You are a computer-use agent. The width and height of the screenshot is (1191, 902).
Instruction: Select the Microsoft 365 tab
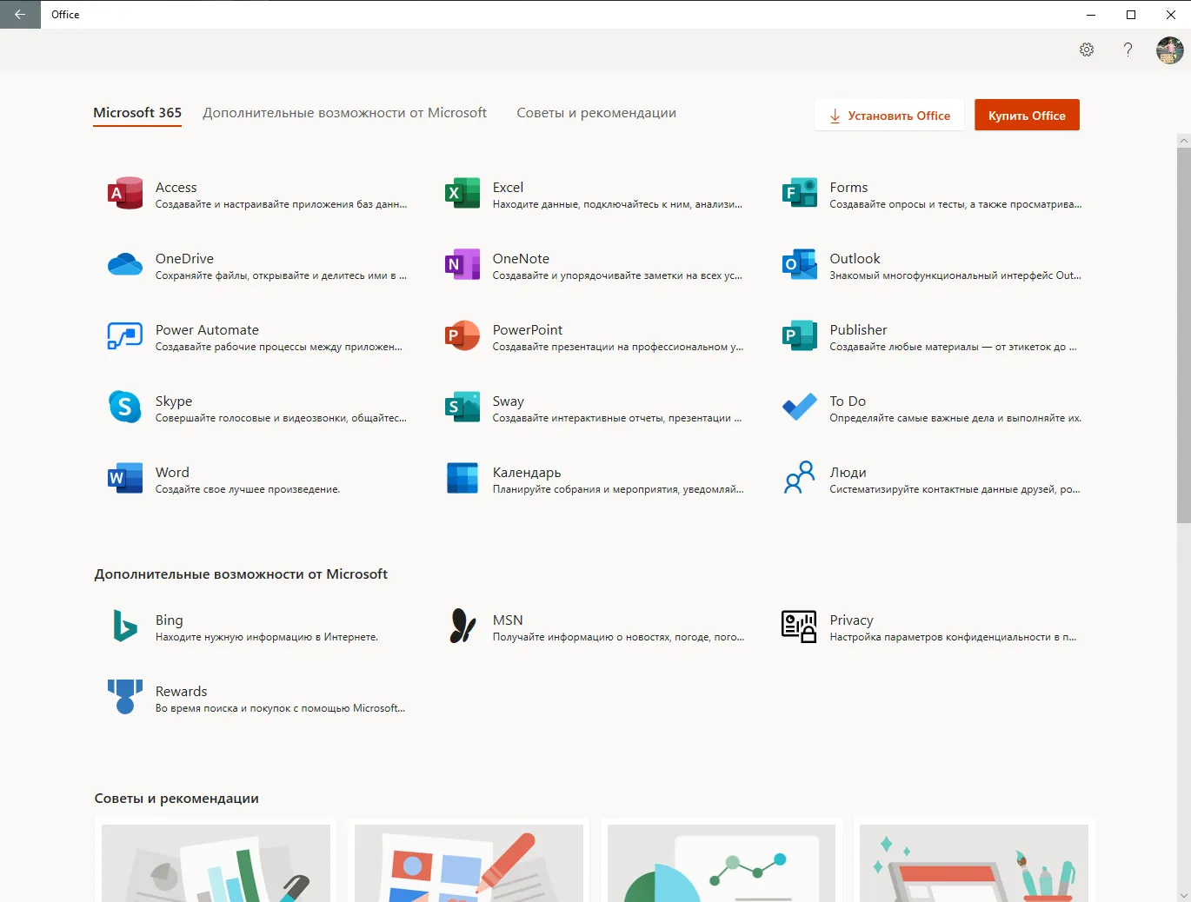pos(137,113)
